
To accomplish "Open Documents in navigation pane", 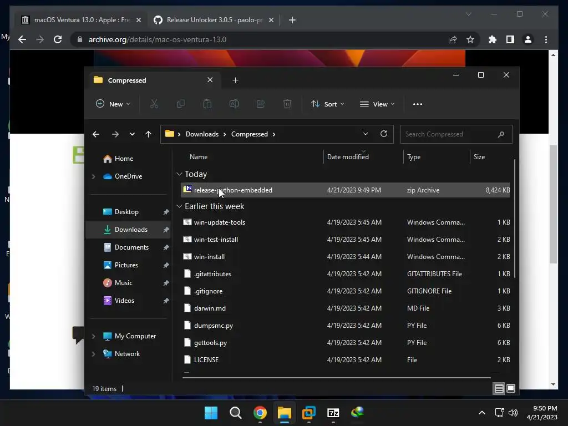I will tap(131, 247).
